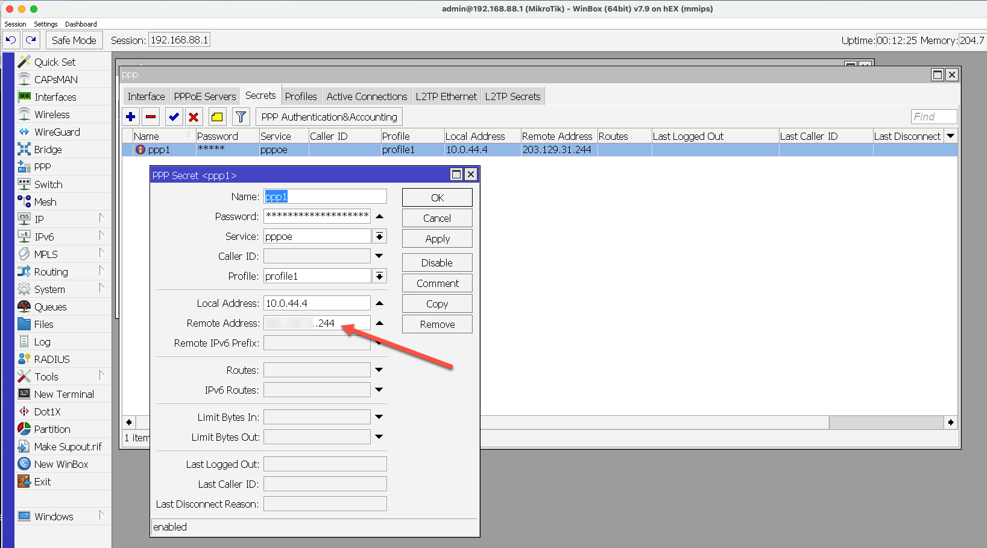The width and height of the screenshot is (987, 548).
Task: Enable the secret with the blue checkmark icon
Action: [174, 116]
